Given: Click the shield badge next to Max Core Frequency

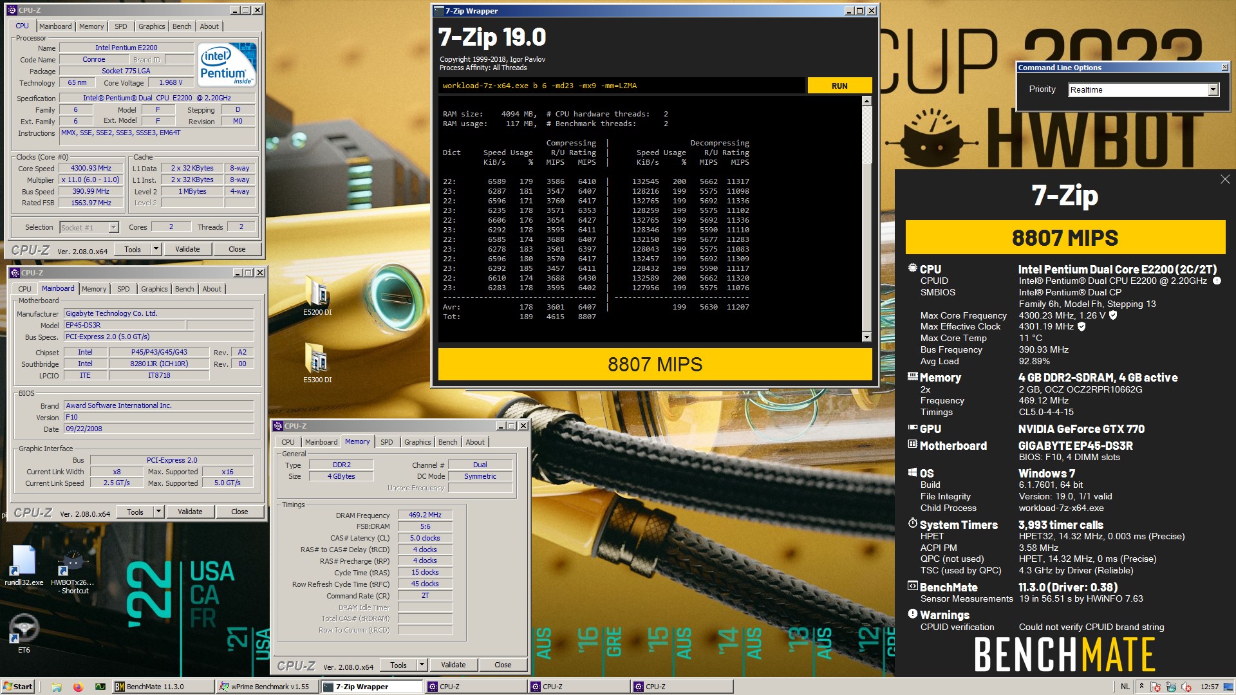Looking at the screenshot, I should pos(1113,315).
